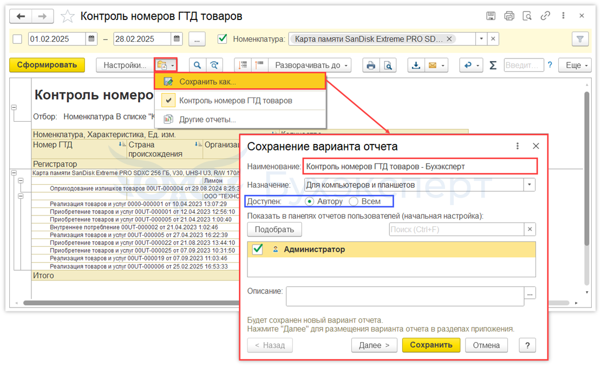601x366 pixels.
Task: Choose Сохранить как menu item
Action: tap(207, 82)
